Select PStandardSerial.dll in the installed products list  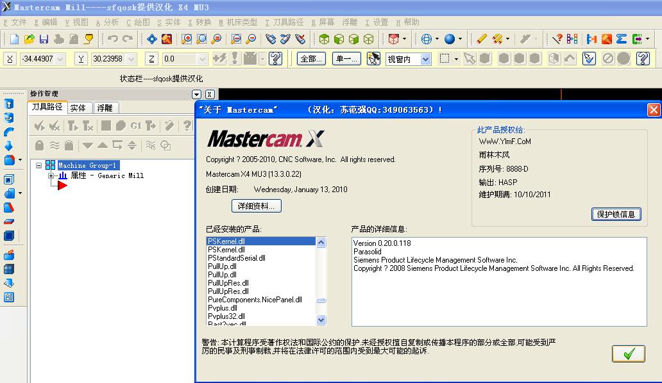tap(237, 258)
